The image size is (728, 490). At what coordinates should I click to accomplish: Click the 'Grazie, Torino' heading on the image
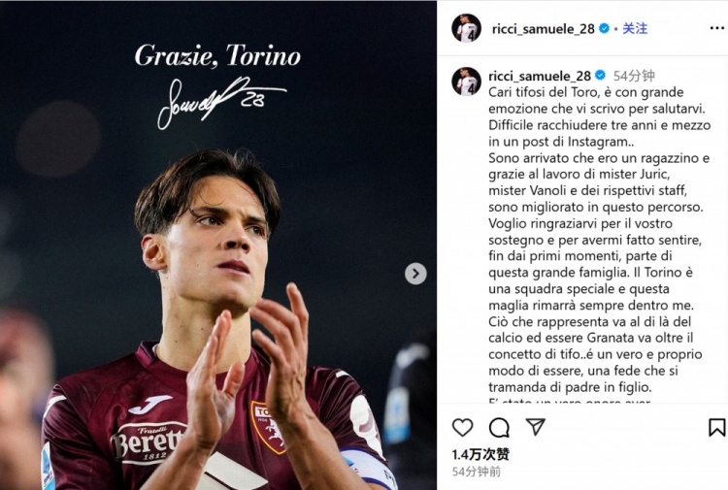point(217,55)
